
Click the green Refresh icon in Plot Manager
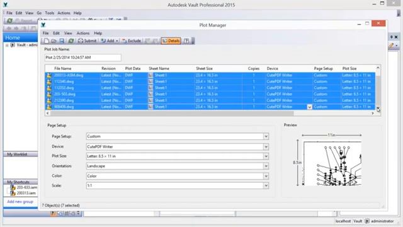tap(71, 41)
